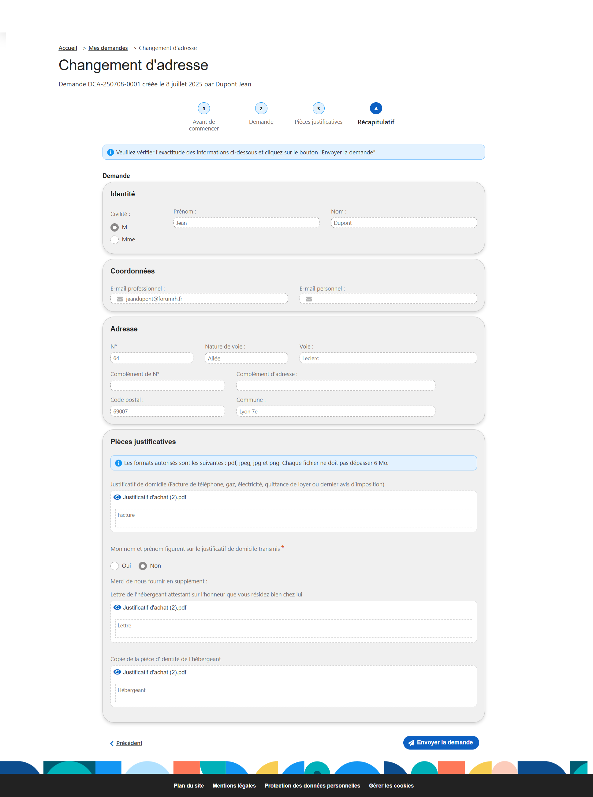Image resolution: width=593 pixels, height=797 pixels.
Task: View the Hébergeant identity file eye icon
Action: [x=117, y=672]
